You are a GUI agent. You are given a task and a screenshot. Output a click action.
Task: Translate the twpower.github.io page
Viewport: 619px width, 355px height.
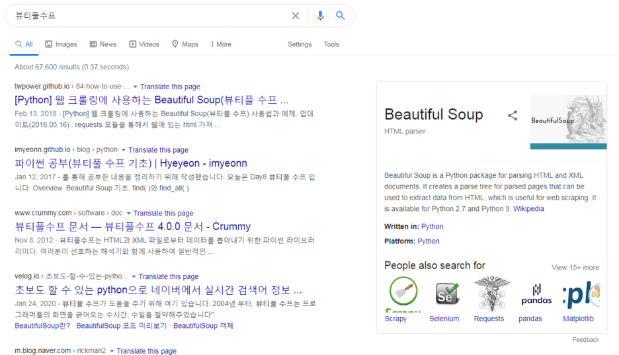tap(170, 87)
